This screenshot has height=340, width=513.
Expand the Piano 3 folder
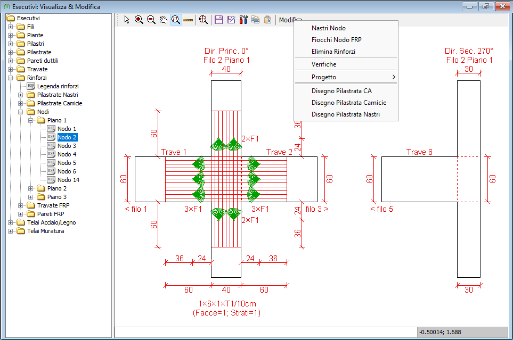[x=31, y=197]
